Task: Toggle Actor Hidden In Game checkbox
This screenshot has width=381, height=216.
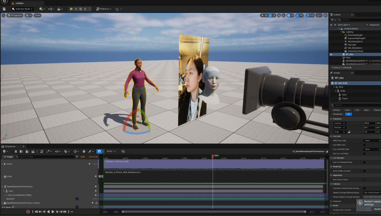Action: click(364, 171)
